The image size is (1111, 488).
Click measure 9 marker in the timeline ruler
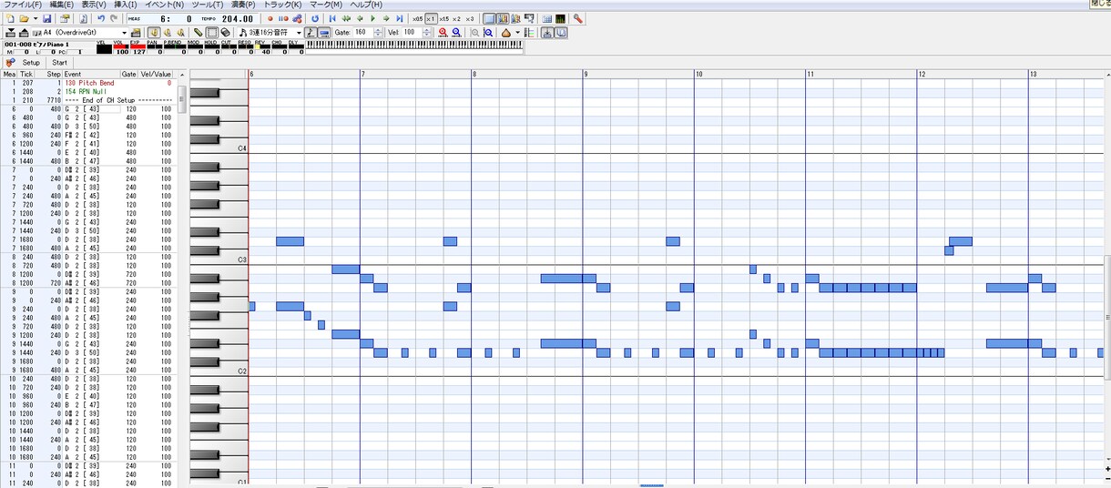(x=586, y=74)
